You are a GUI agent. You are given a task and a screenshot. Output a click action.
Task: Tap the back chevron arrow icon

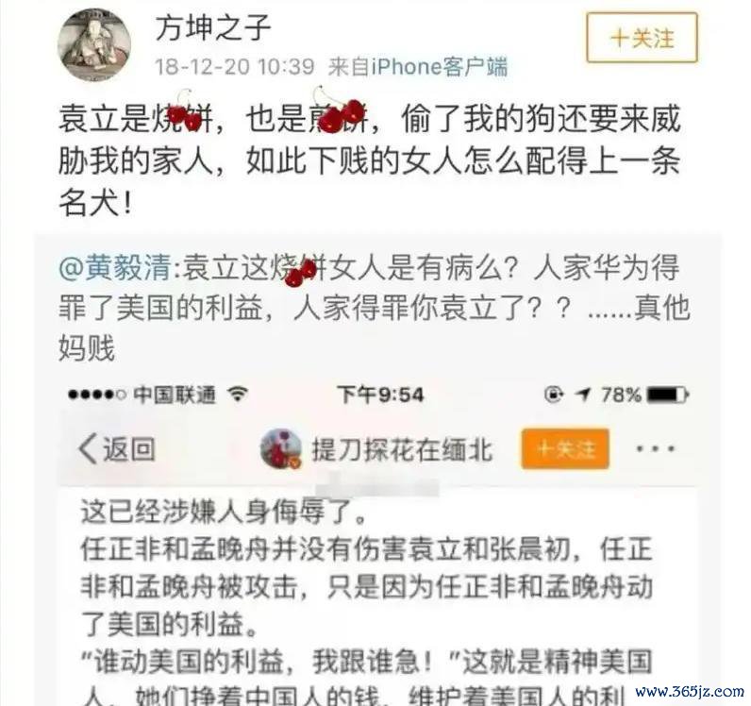click(88, 449)
